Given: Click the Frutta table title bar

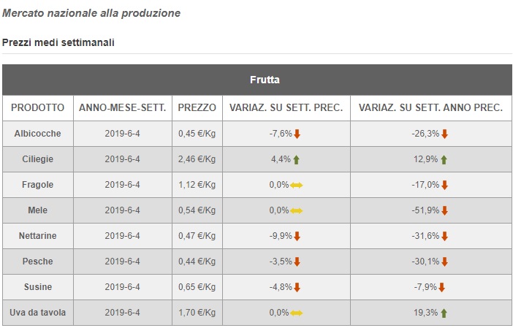Looking at the screenshot, I should (256, 80).
